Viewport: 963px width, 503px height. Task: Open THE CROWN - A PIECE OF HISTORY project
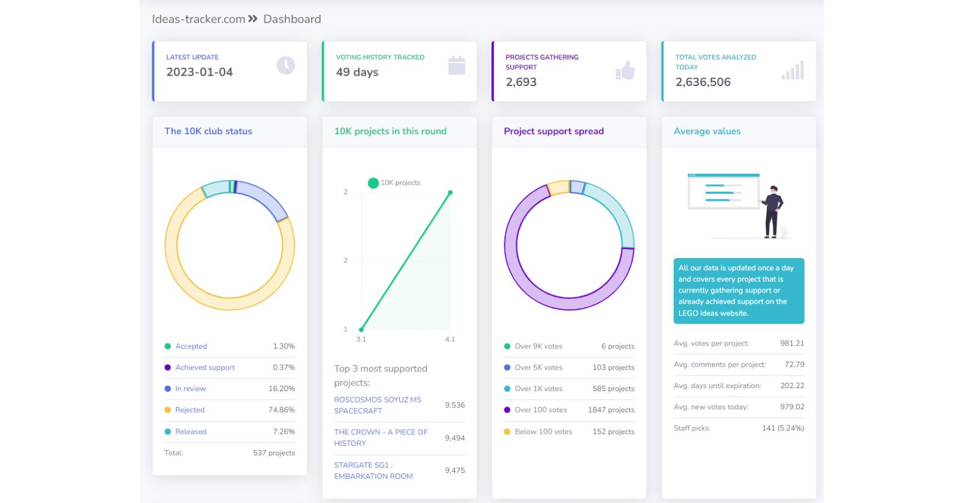point(380,437)
